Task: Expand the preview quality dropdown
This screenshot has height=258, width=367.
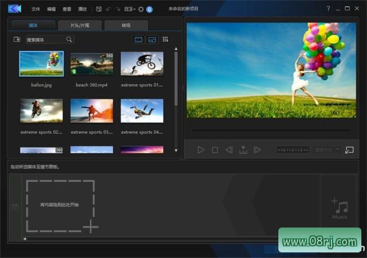Action: click(x=327, y=150)
